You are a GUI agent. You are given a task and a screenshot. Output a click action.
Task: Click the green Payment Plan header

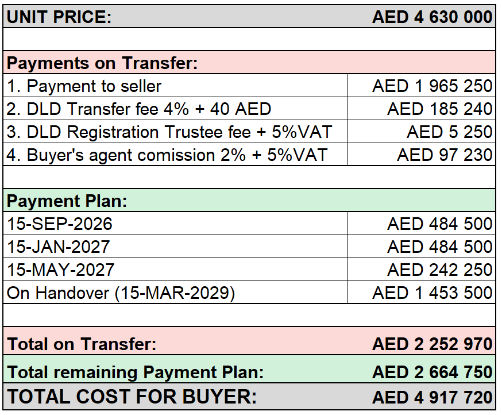pos(249,201)
